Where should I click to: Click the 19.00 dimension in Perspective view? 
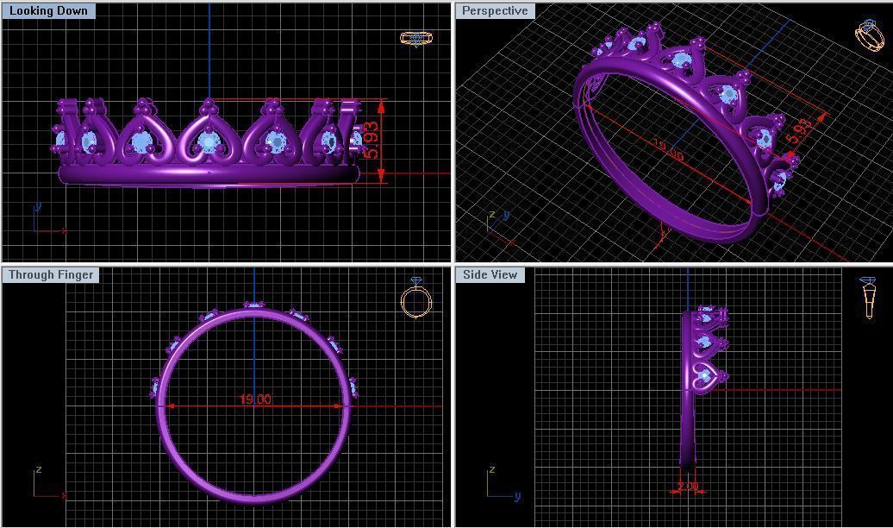click(x=667, y=149)
